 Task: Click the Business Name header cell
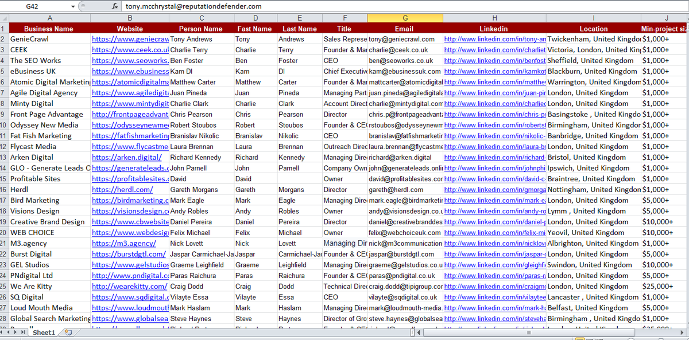pyautogui.click(x=49, y=29)
